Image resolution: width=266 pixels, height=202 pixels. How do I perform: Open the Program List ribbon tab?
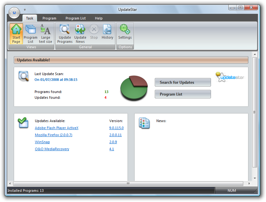click(76, 18)
